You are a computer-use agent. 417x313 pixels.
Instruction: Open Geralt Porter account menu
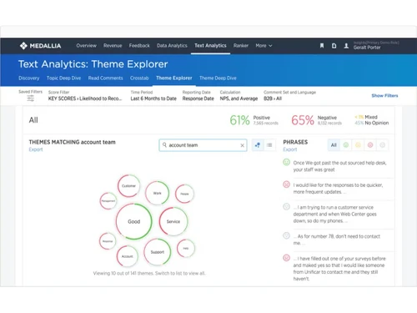[x=376, y=45]
